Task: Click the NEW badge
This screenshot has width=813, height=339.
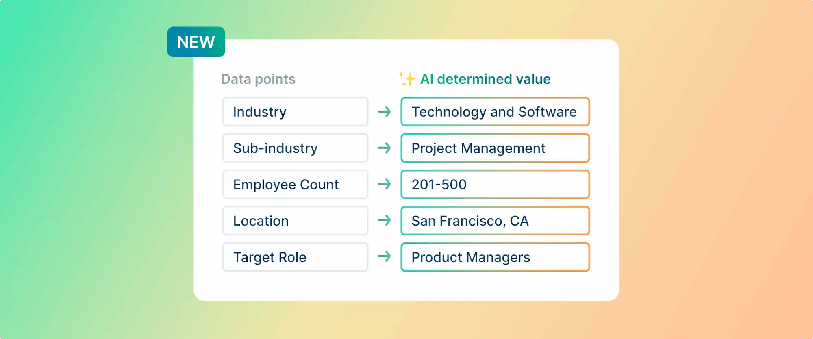Action: coord(196,42)
